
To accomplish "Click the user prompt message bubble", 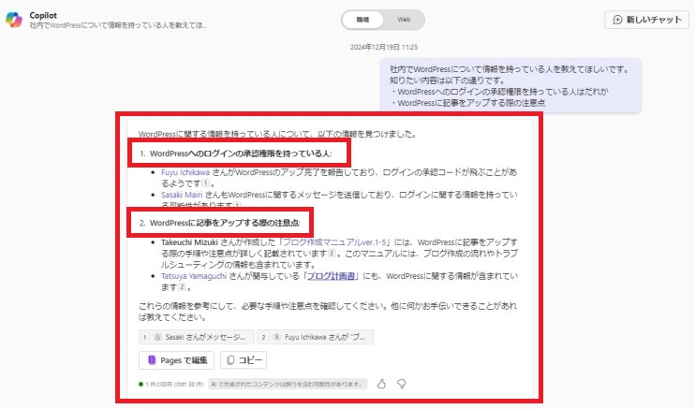I will click(x=510, y=85).
